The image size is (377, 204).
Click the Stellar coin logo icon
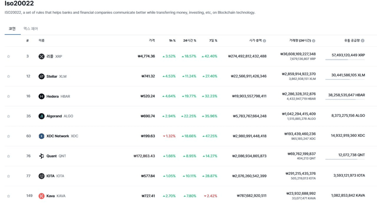pos(42,76)
